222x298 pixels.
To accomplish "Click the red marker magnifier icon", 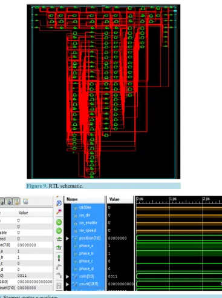I will (59, 211).
